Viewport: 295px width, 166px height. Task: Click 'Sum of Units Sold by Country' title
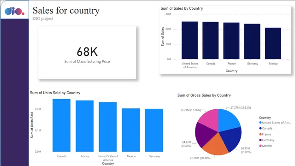55,93
